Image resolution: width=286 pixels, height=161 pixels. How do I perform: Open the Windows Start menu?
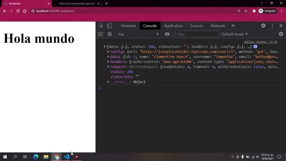click(x=5, y=157)
